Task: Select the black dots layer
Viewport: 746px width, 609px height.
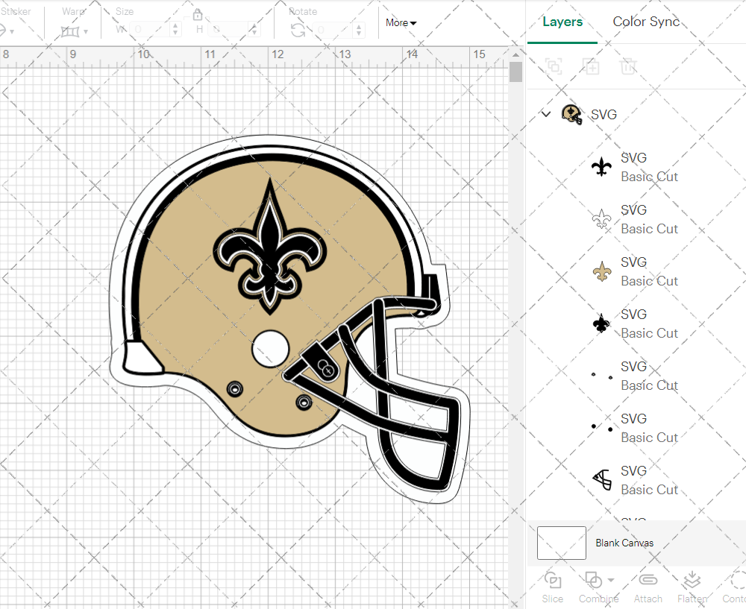Action: 636,428
